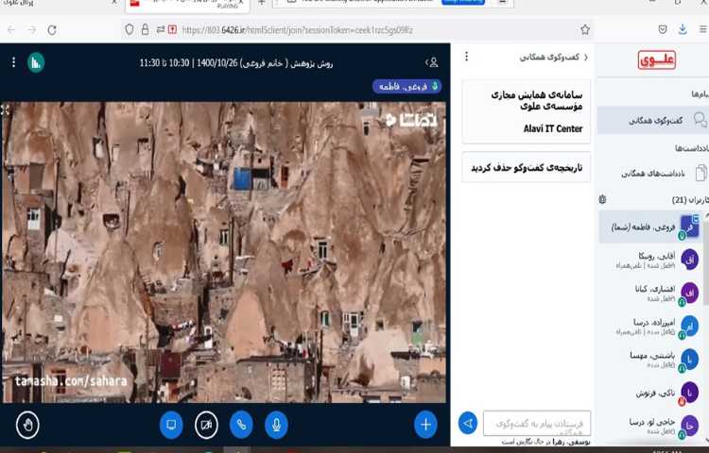Raise hand using the hand icon
Screen dimensions: 709x453
point(27,425)
